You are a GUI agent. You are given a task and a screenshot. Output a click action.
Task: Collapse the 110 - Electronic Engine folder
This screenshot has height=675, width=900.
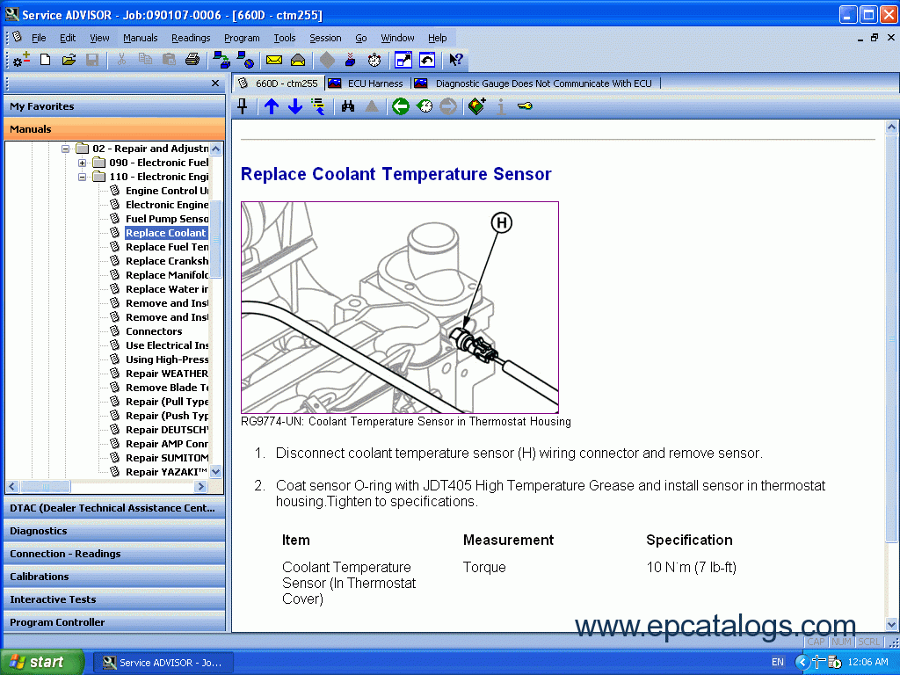[83, 177]
